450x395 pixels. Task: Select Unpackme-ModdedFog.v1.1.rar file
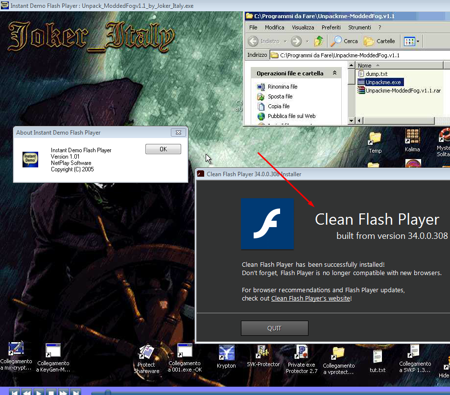coord(399,91)
